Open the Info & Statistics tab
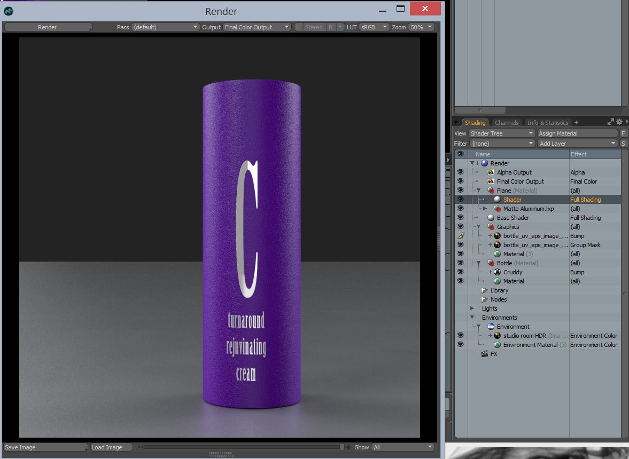 (548, 123)
